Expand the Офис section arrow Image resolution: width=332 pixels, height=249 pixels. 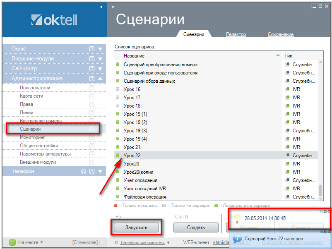tap(100, 49)
